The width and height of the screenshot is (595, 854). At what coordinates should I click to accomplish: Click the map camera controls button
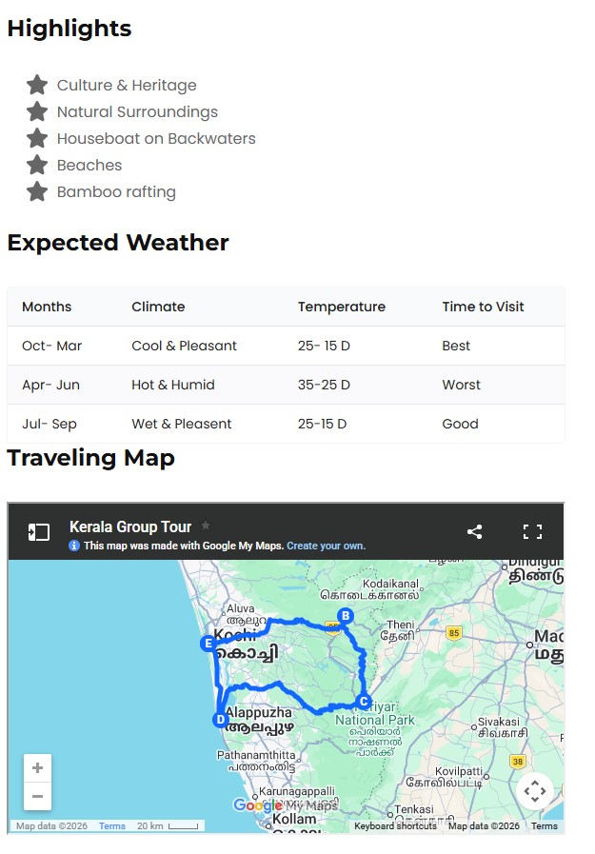[535, 790]
